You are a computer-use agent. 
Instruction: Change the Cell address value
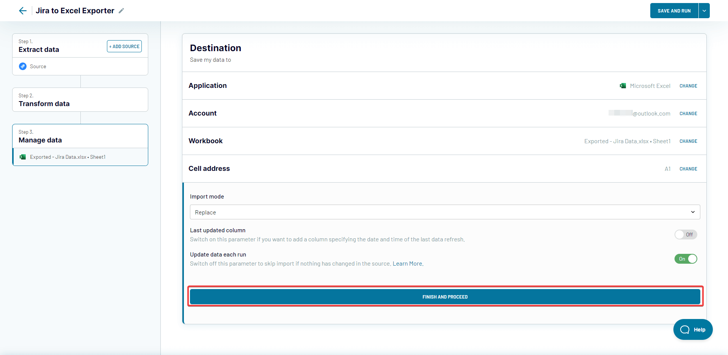point(688,169)
